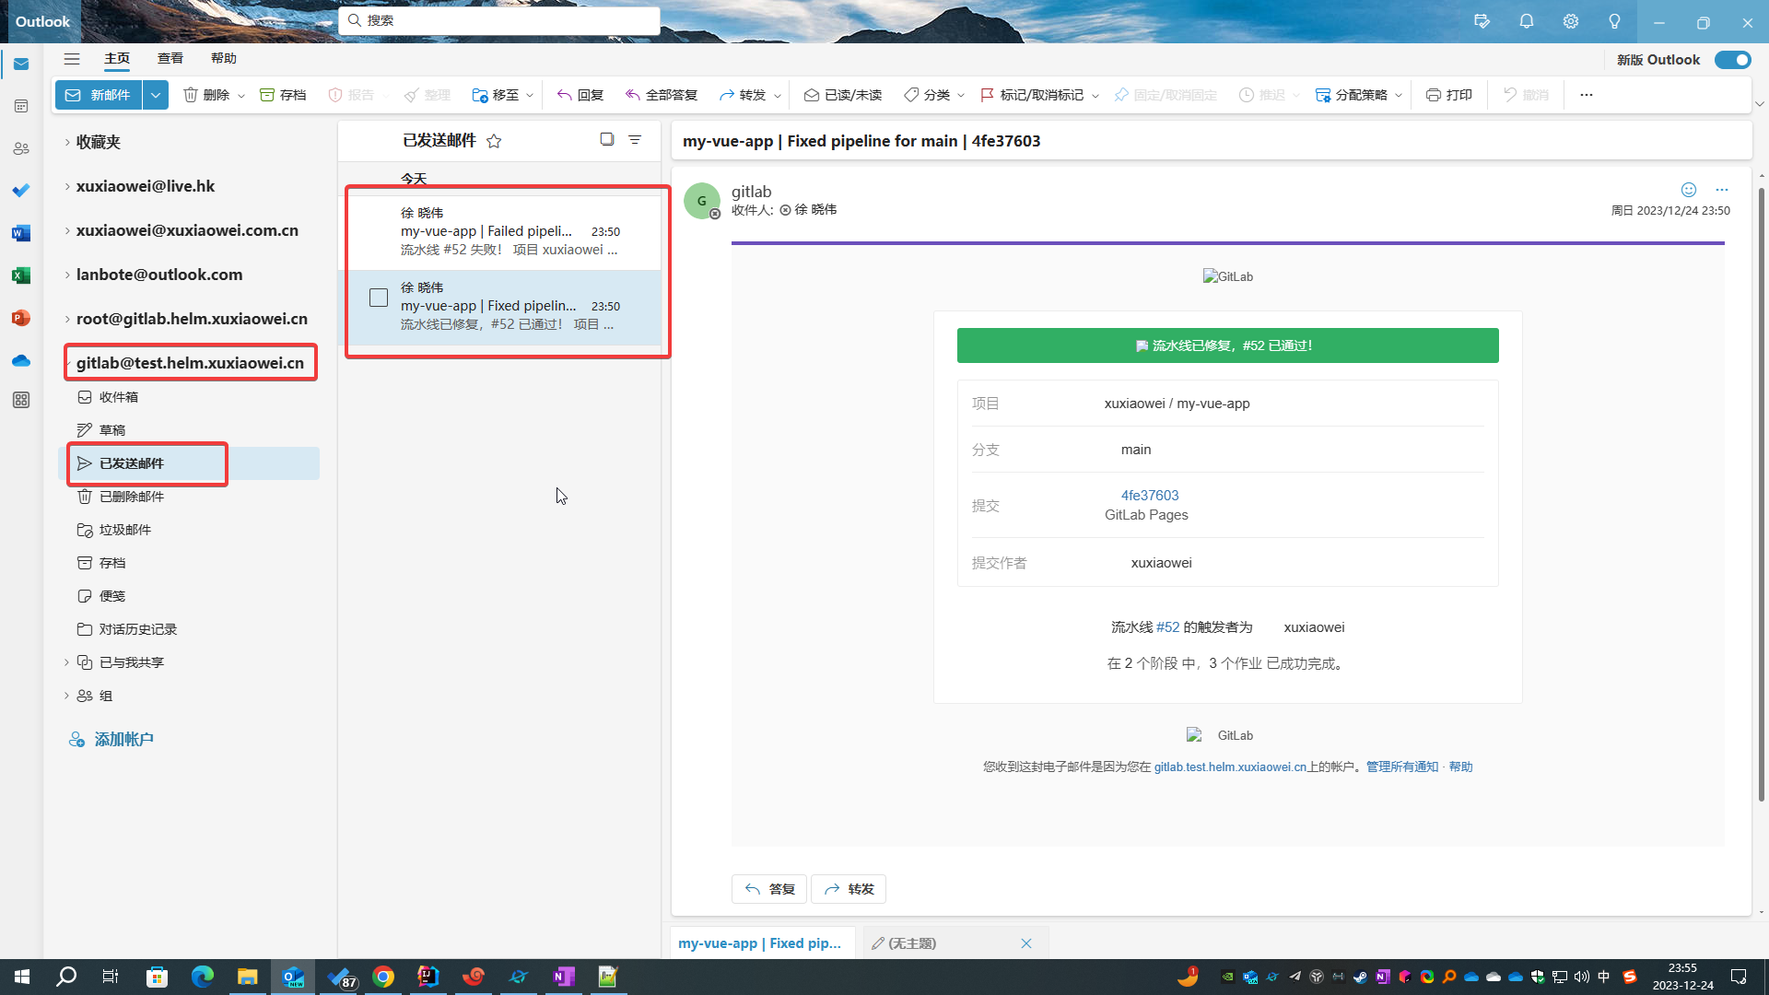This screenshot has width=1769, height=995.
Task: Expand the 收藏夹 favorites section
Action: tap(67, 142)
